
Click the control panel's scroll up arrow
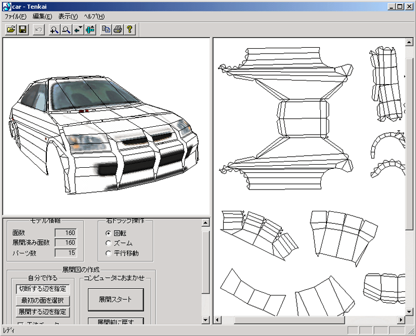point(205,223)
